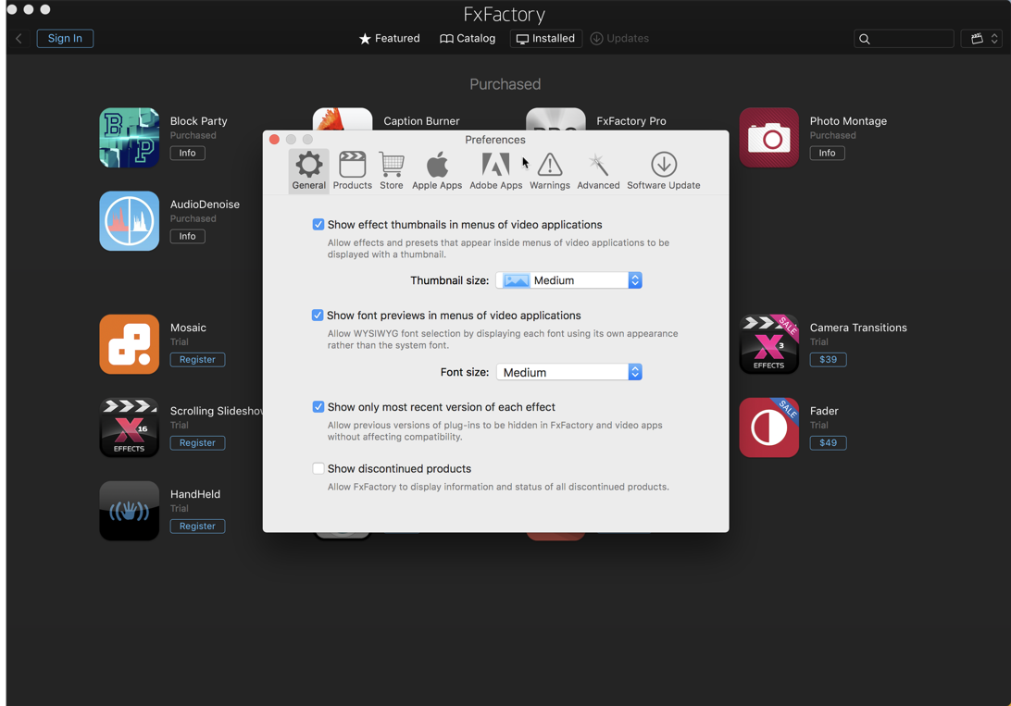The width and height of the screenshot is (1011, 706).
Task: Close the Preferences window
Action: pyautogui.click(x=274, y=140)
